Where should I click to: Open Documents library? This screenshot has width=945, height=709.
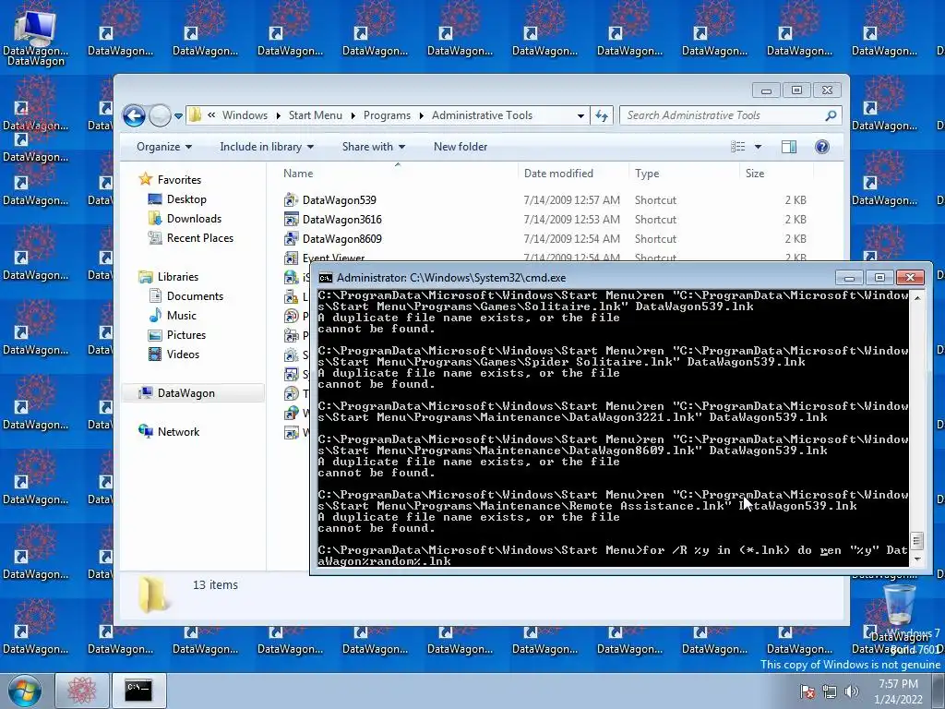tap(195, 296)
